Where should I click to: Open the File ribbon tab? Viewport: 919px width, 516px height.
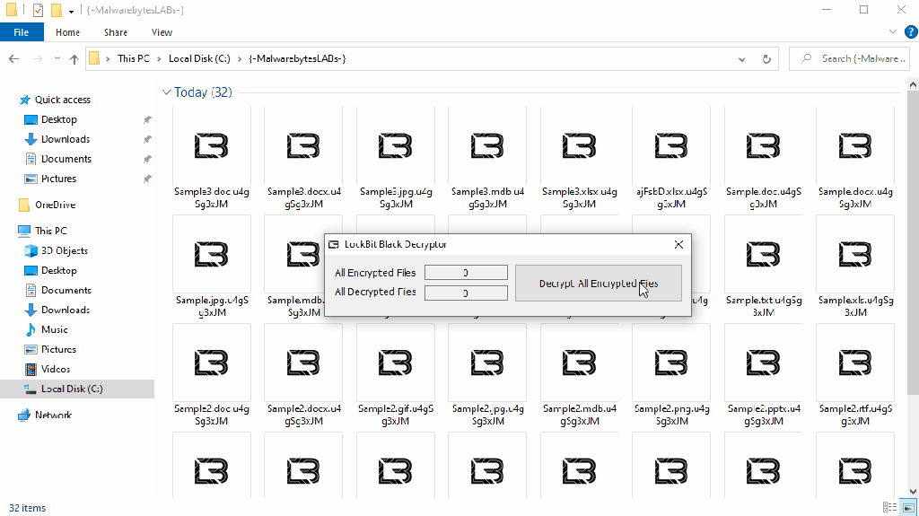tap(22, 32)
